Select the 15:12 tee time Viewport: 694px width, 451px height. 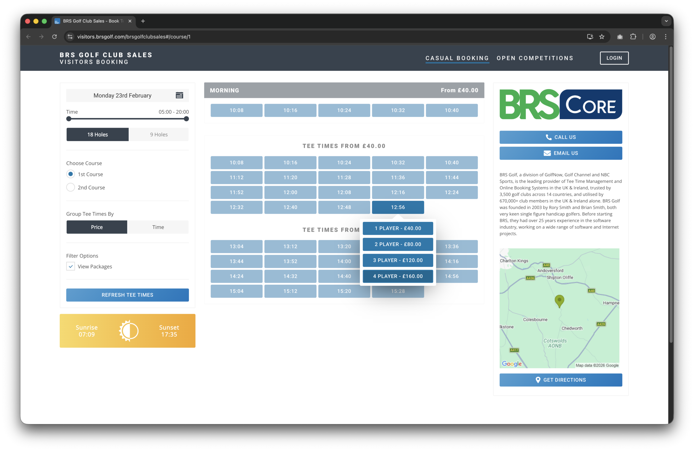coord(290,291)
